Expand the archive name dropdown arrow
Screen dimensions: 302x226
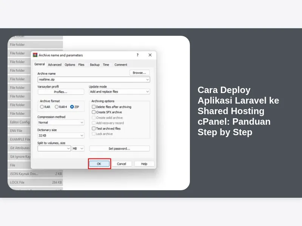[148, 79]
